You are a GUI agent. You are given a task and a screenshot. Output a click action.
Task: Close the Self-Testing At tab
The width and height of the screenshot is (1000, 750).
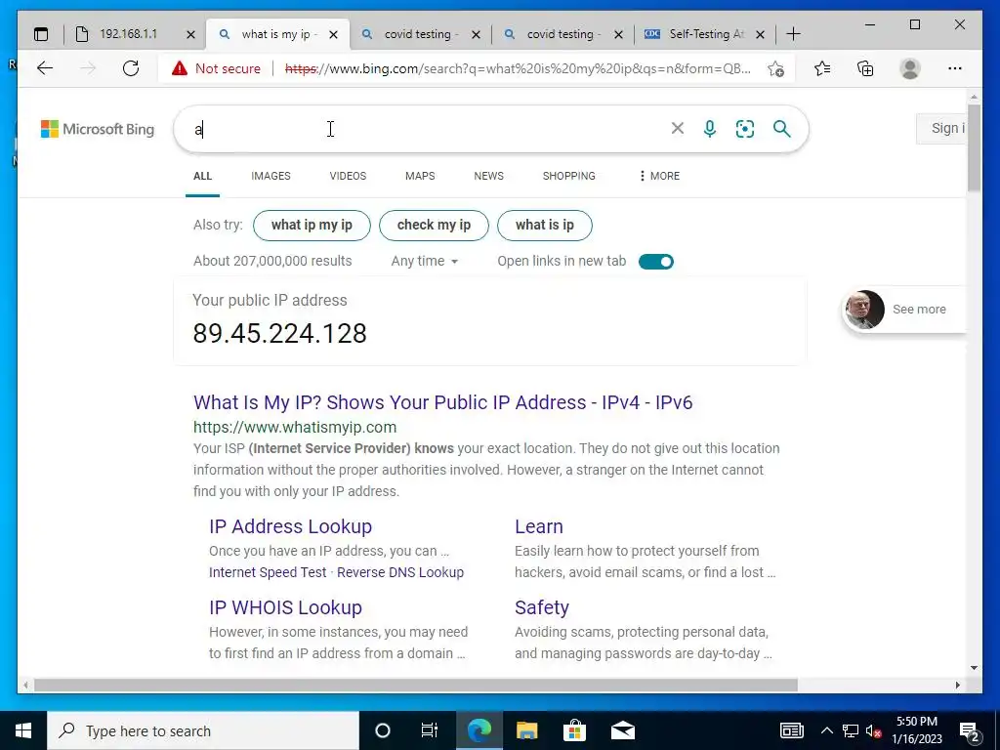click(x=760, y=34)
